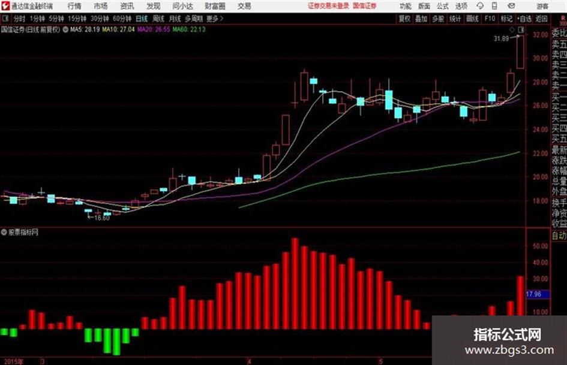Screen dimensions: 567x365
Task: Click the 画线 drawing toolbar button
Action: (x=472, y=19)
